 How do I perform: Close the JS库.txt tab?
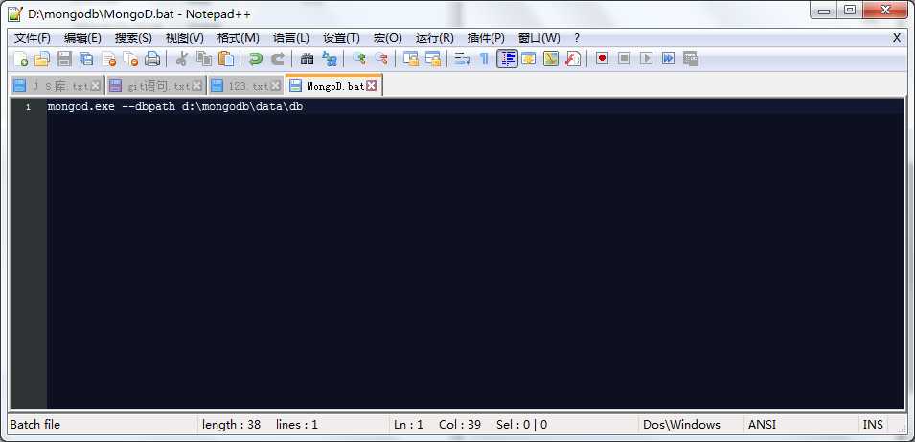tap(96, 86)
